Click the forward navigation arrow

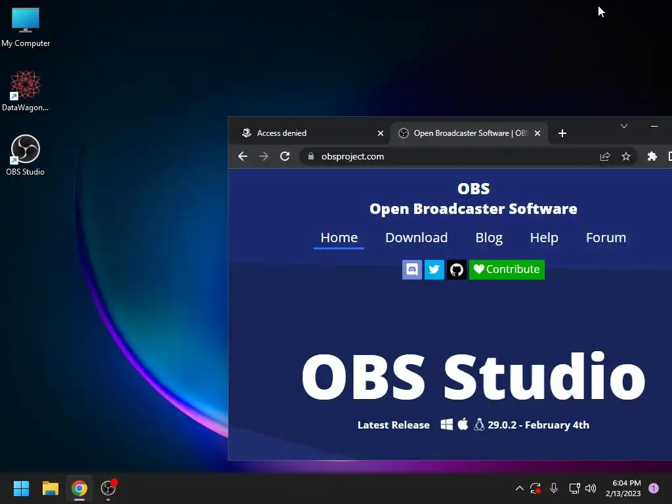[264, 156]
